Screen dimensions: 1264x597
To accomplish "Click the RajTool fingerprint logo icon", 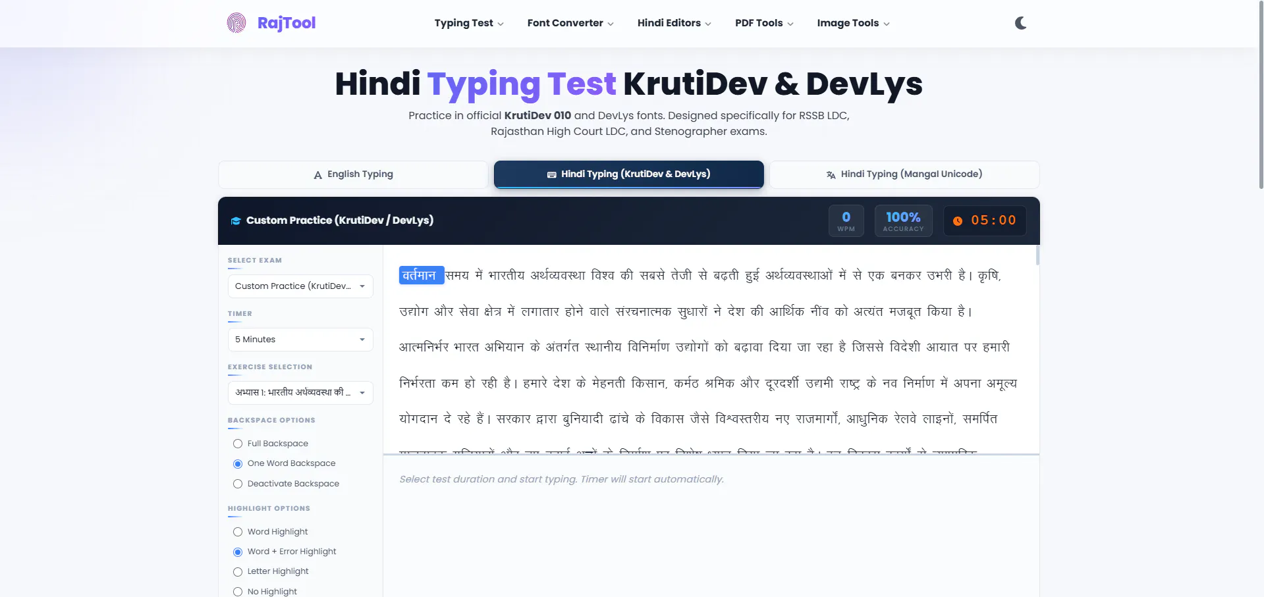I will (236, 23).
